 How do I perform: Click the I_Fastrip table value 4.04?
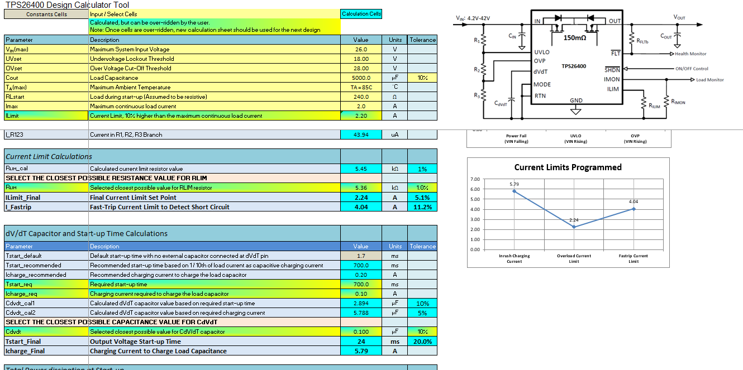click(361, 206)
